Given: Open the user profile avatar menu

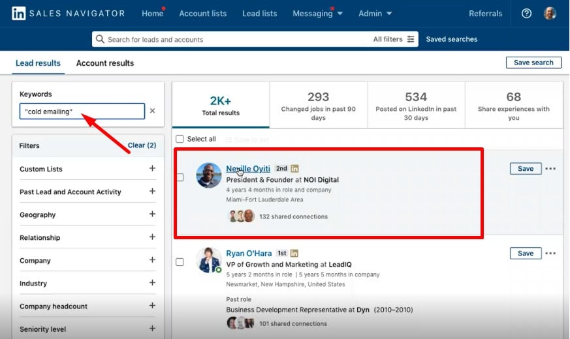Looking at the screenshot, I should [x=550, y=14].
